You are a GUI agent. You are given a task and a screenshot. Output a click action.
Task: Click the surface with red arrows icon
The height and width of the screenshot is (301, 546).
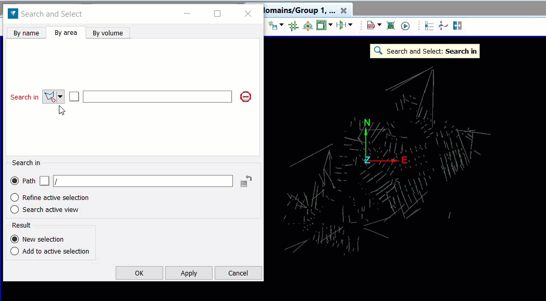coord(443,26)
